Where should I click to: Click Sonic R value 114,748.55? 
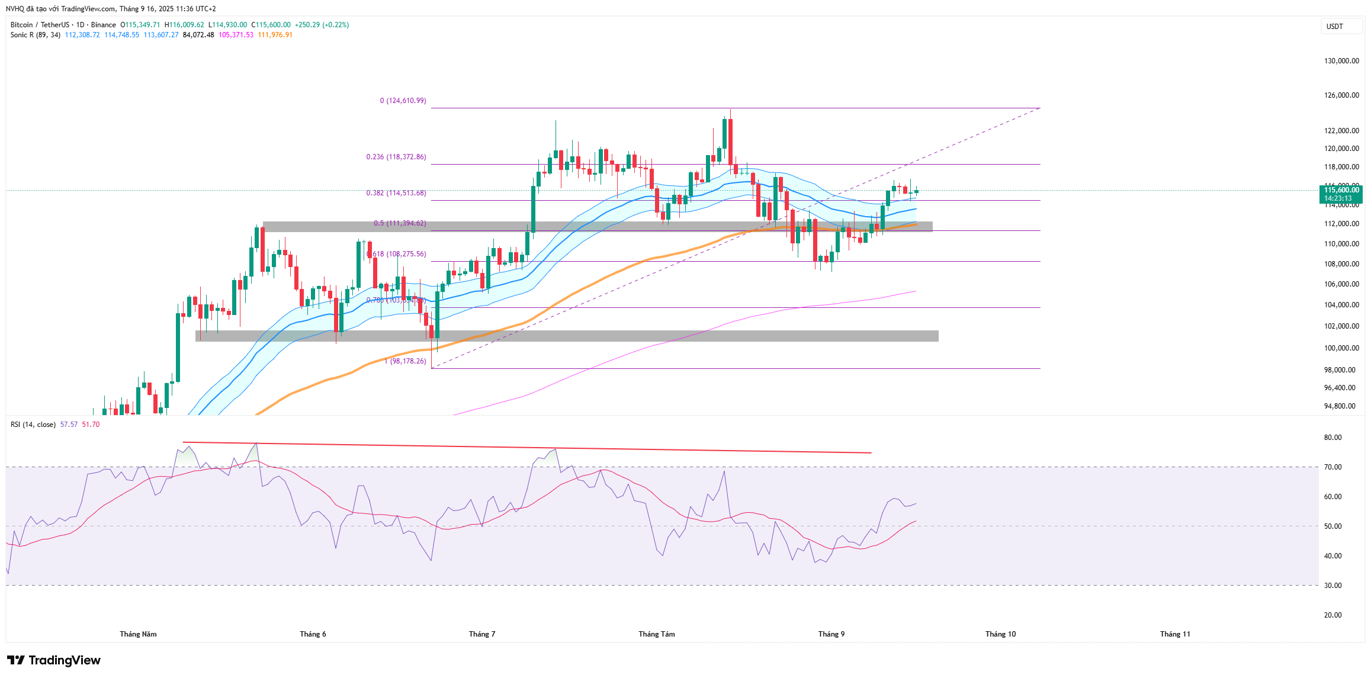click(122, 35)
